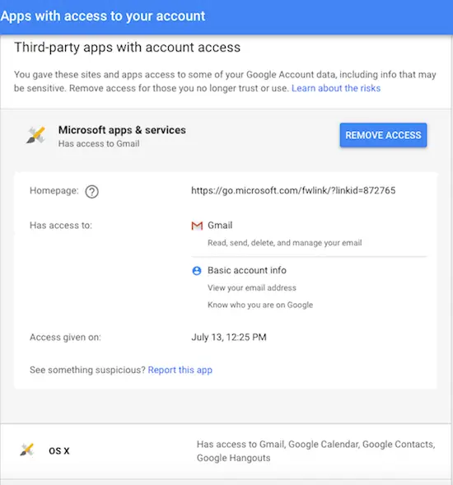The width and height of the screenshot is (453, 485).
Task: Click the Third-party apps section heading
Action: [127, 48]
